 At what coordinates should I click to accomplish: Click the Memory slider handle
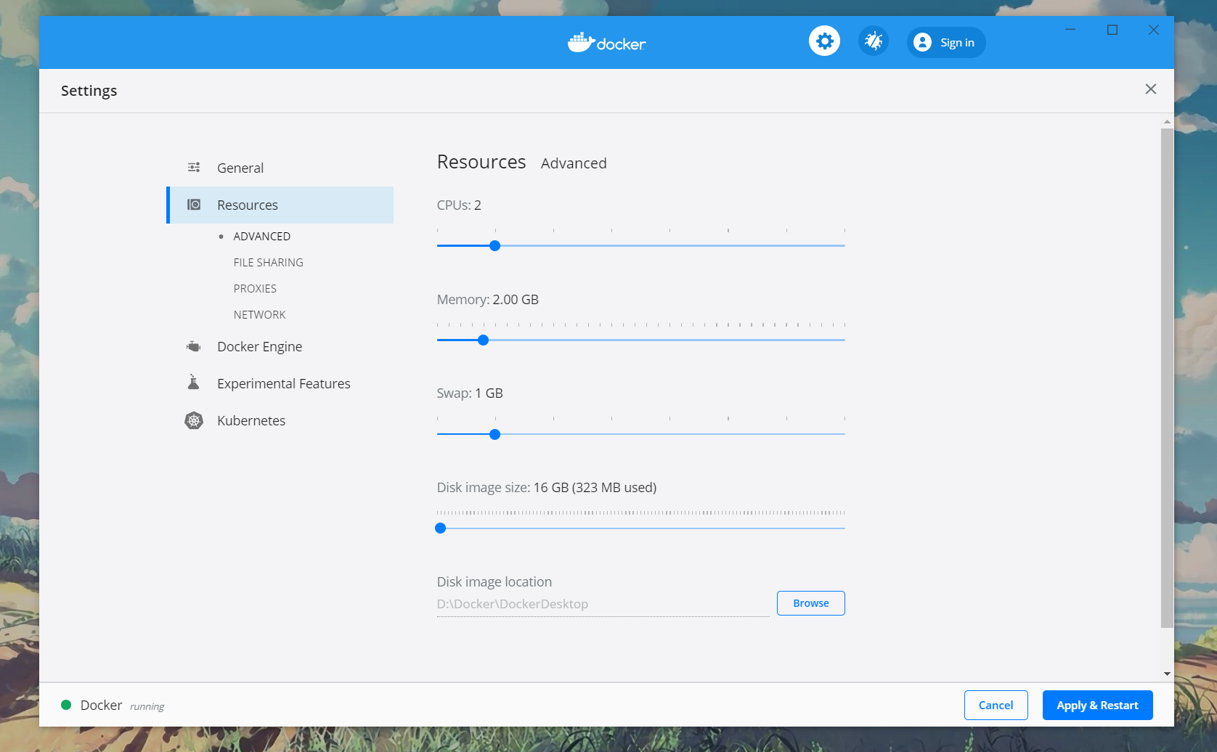(484, 340)
